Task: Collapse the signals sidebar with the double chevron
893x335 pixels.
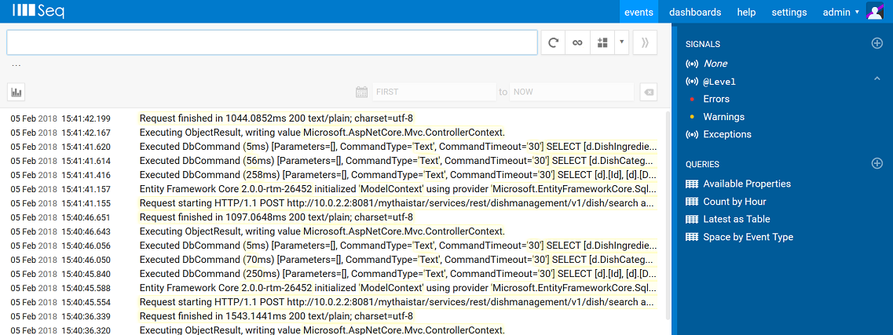Action: coord(645,43)
